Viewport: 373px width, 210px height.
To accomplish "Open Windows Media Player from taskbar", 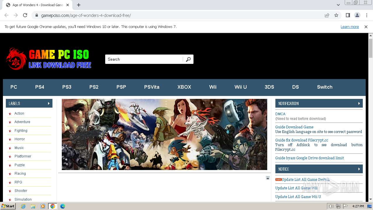I will pos(43,206).
